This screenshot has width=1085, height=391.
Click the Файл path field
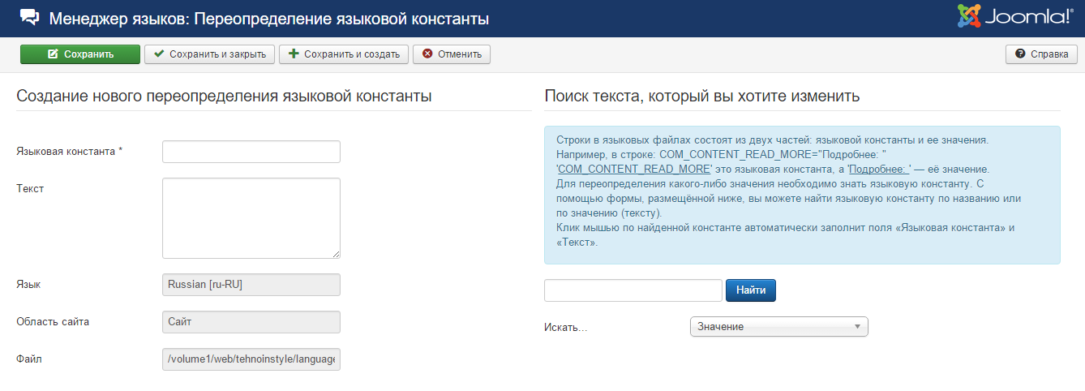click(x=251, y=359)
